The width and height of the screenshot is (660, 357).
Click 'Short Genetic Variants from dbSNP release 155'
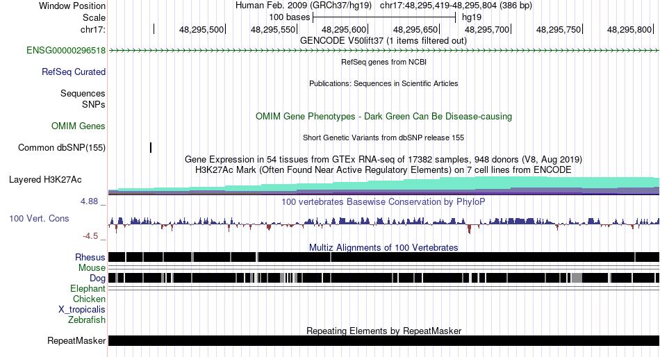[383, 138]
